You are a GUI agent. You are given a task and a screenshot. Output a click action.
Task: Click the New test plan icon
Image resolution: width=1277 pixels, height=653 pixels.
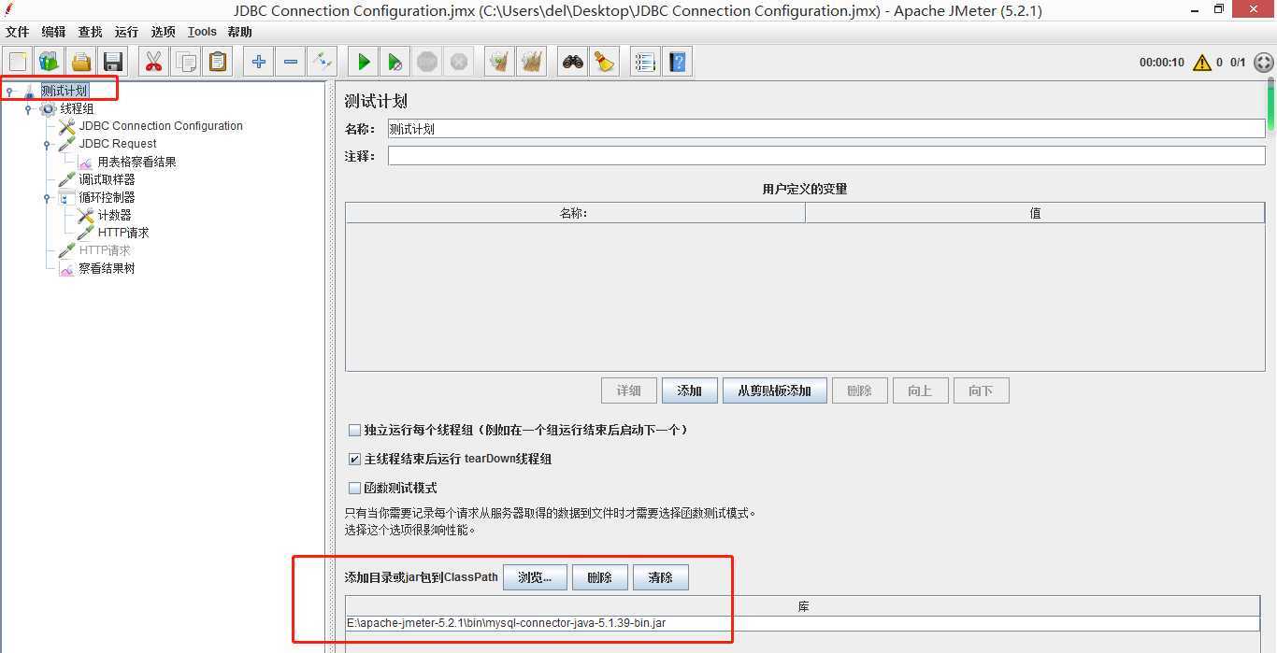tap(18, 62)
